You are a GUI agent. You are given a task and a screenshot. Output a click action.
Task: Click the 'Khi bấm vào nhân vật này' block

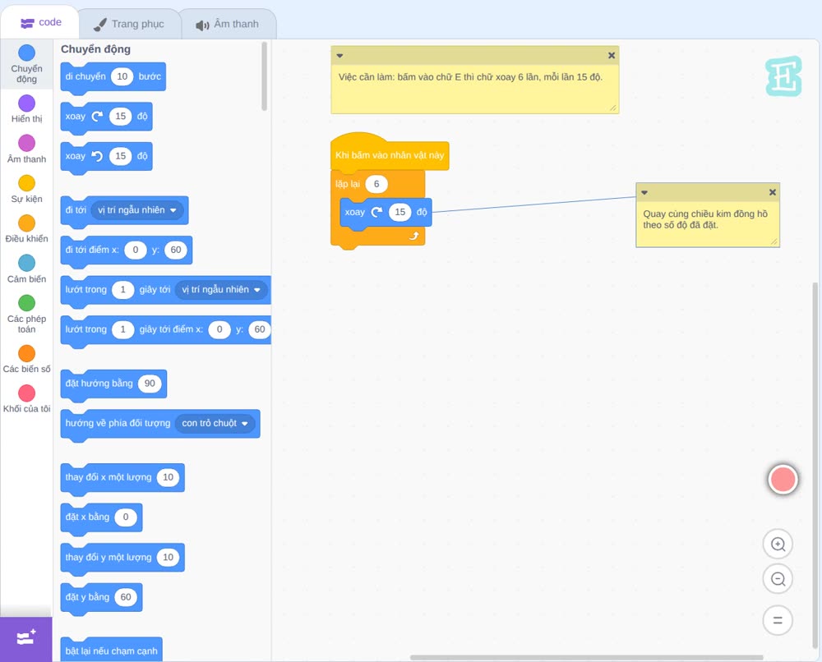[x=390, y=153]
